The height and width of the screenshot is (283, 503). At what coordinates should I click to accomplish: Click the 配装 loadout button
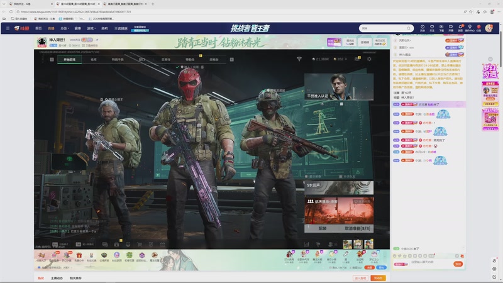323,228
